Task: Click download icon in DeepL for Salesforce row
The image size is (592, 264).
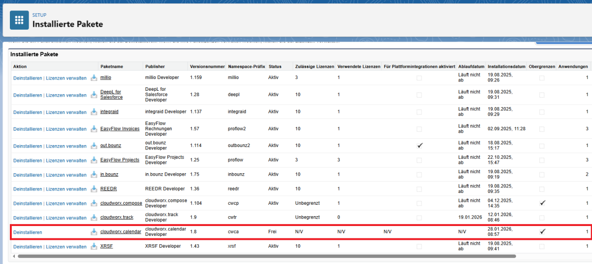Action: (x=94, y=95)
